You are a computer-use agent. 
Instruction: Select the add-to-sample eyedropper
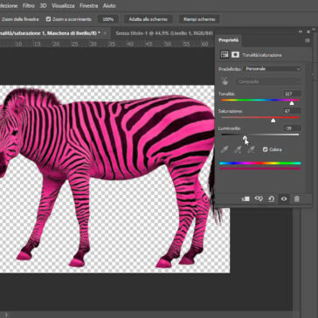click(238, 149)
